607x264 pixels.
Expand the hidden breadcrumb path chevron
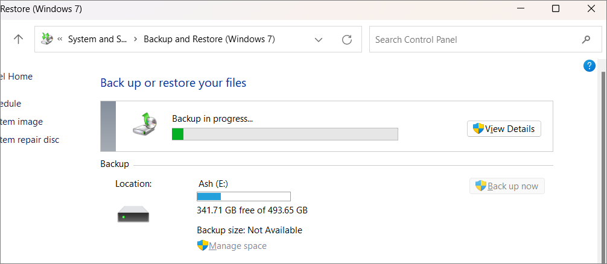coord(60,39)
